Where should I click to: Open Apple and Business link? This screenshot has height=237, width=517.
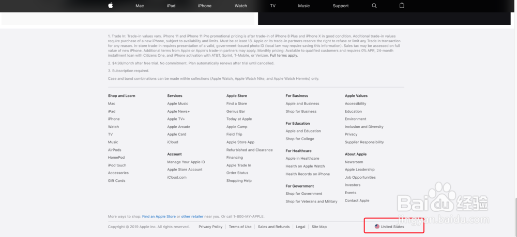pos(302,104)
